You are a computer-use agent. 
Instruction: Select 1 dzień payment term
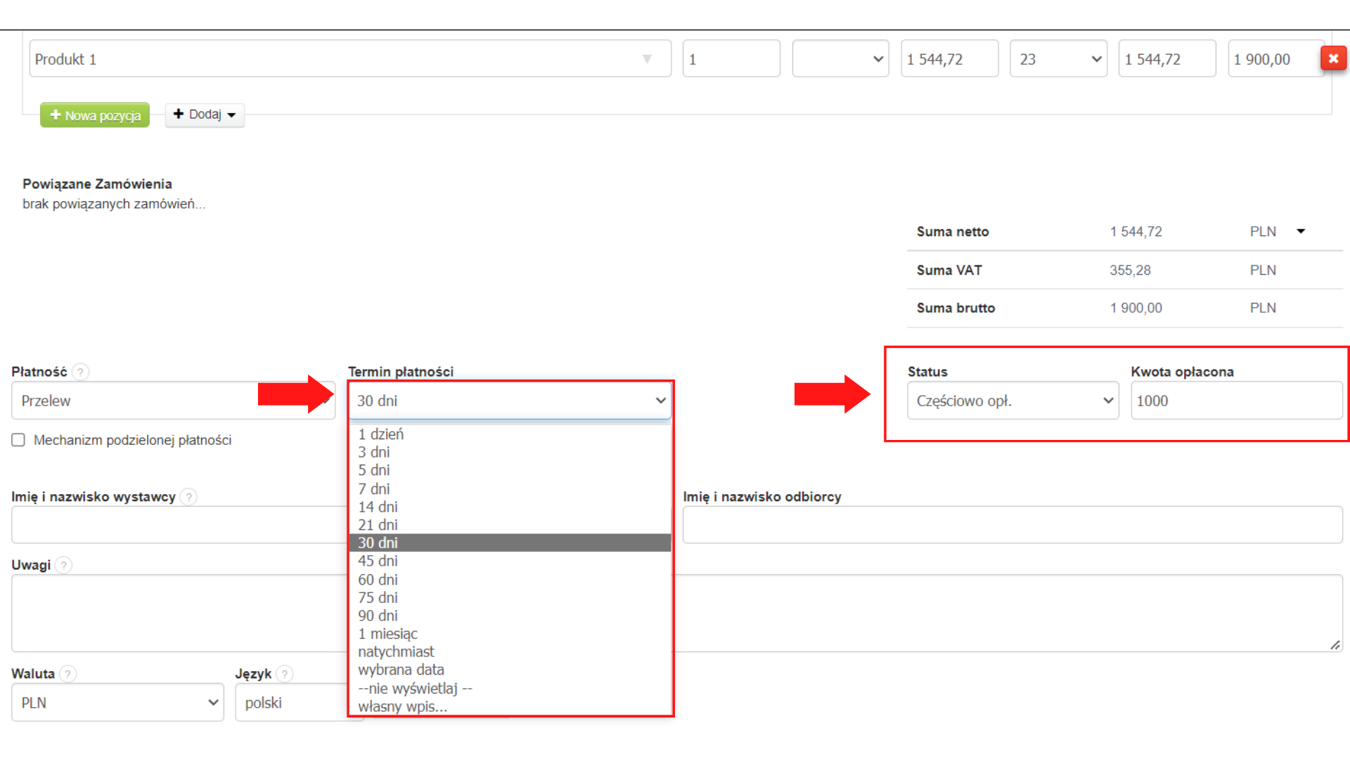click(x=510, y=434)
